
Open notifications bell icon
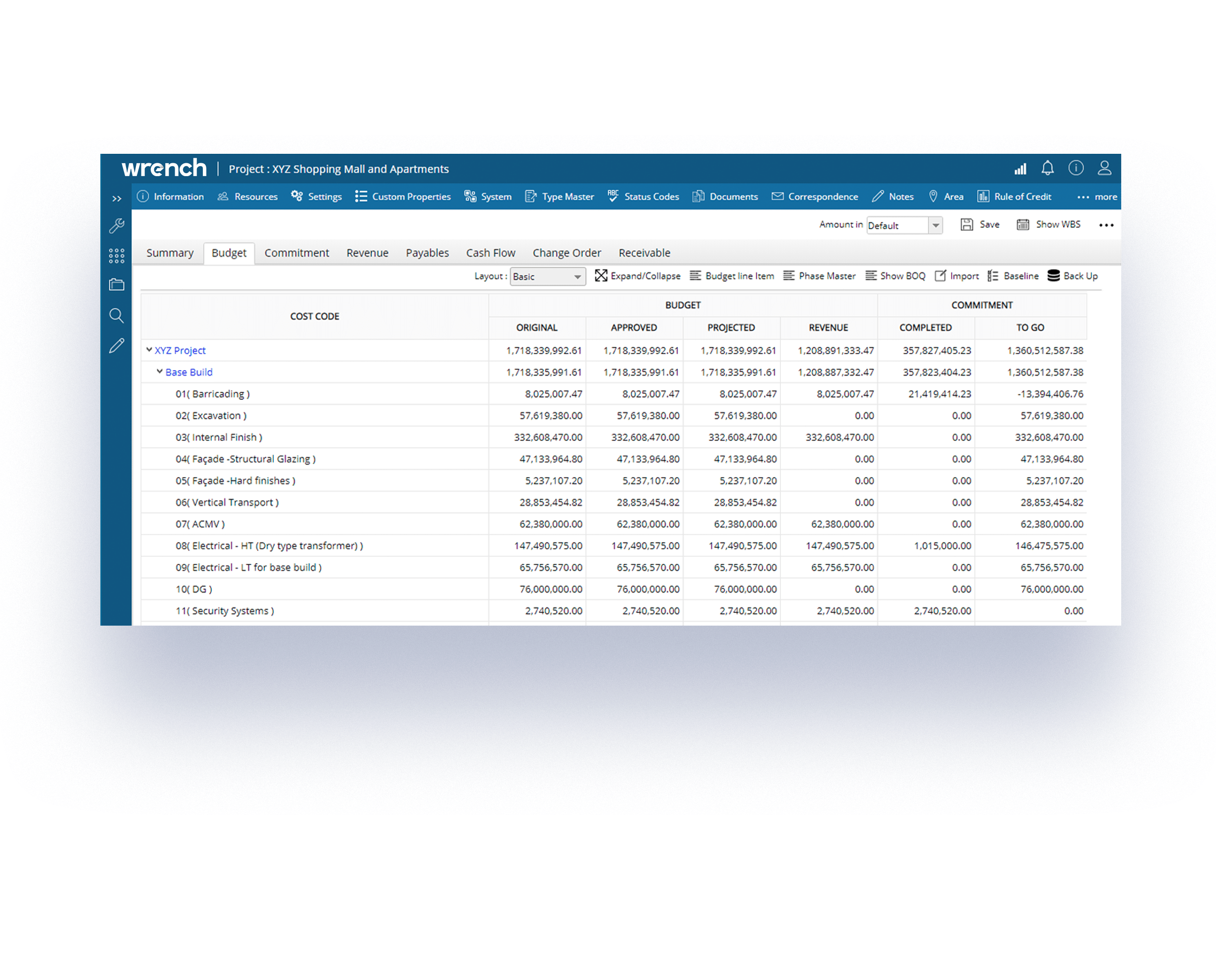pos(1047,168)
